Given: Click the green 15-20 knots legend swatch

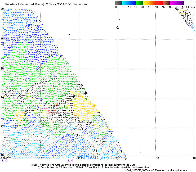Looking at the screenshot, I should [x=139, y=3].
